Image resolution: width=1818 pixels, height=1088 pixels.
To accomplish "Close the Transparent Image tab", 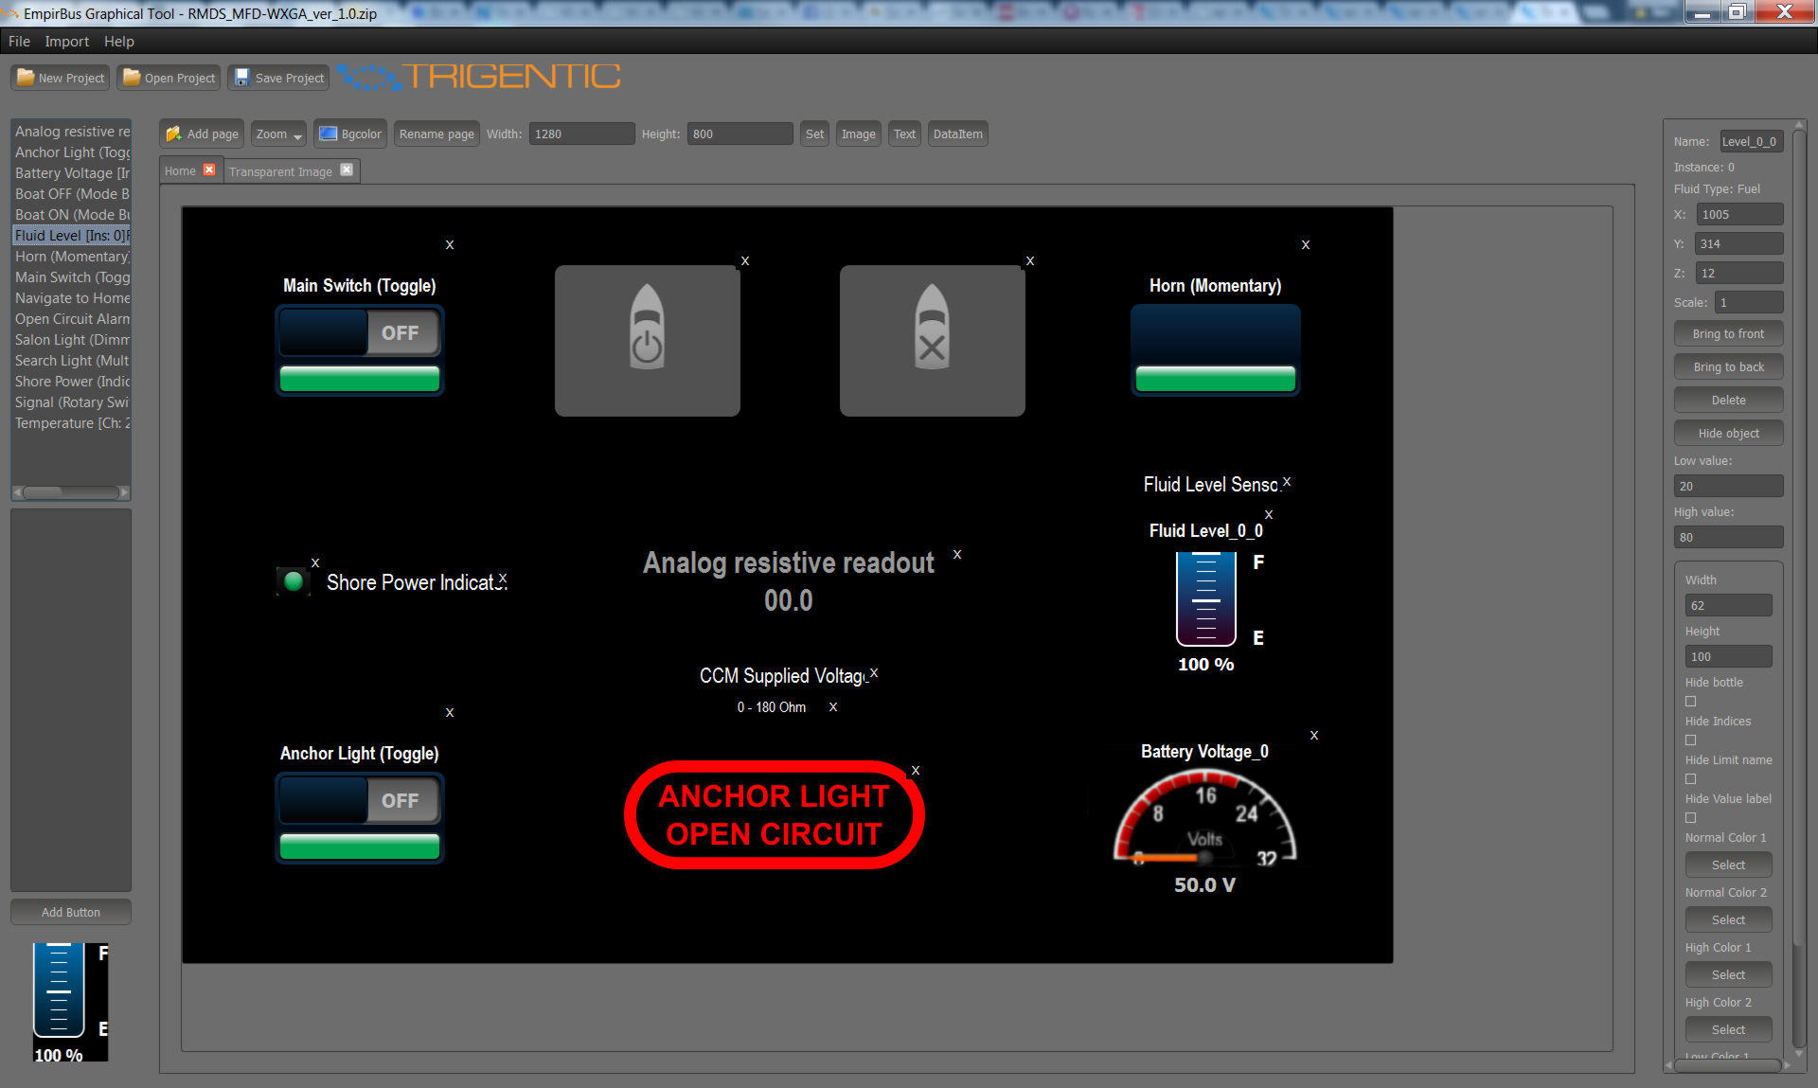I will (347, 169).
